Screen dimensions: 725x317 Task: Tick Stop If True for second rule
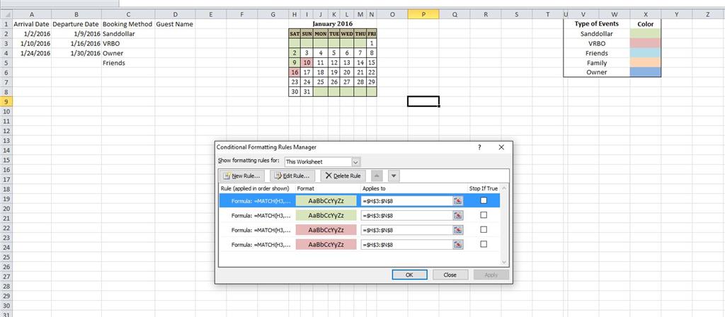(x=484, y=215)
